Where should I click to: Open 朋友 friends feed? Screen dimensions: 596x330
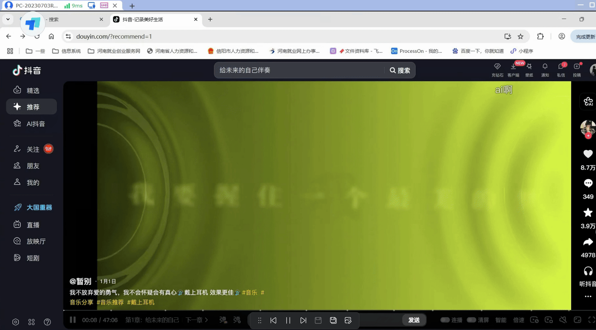pyautogui.click(x=31, y=166)
